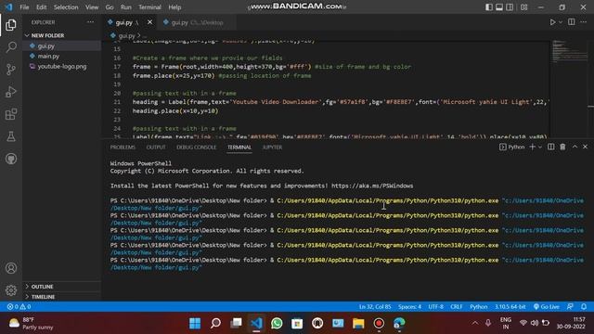The height and width of the screenshot is (334, 594).
Task: Kill the terminal with trash icon
Action: click(562, 147)
